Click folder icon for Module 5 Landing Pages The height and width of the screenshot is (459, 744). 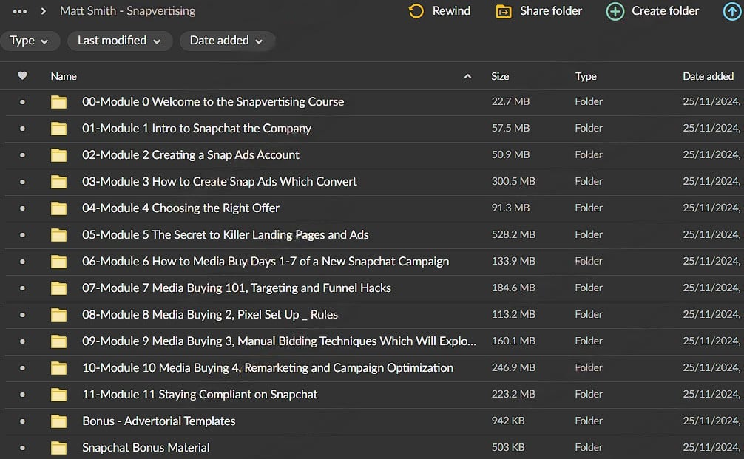click(x=58, y=235)
